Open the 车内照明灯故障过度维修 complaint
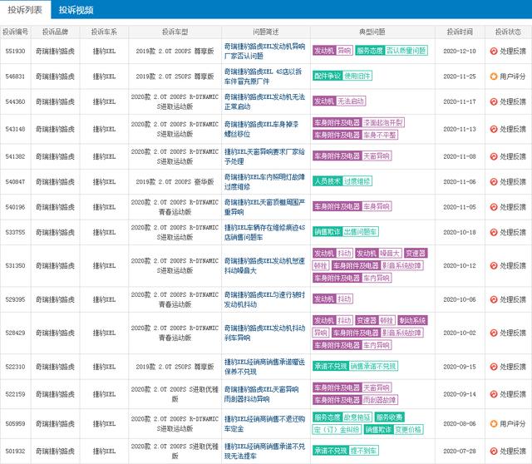The height and width of the screenshot is (464, 532). tap(264, 182)
